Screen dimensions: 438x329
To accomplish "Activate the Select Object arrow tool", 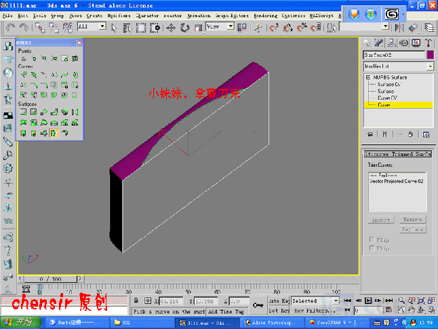I will [x=114, y=27].
